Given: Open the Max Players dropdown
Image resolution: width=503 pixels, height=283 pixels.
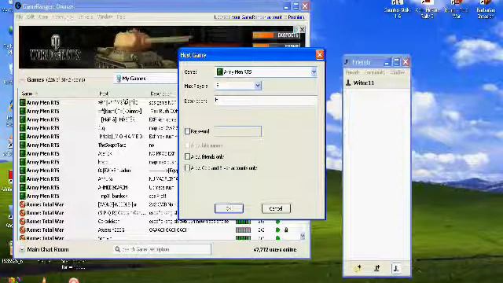Looking at the screenshot, I should (258, 86).
